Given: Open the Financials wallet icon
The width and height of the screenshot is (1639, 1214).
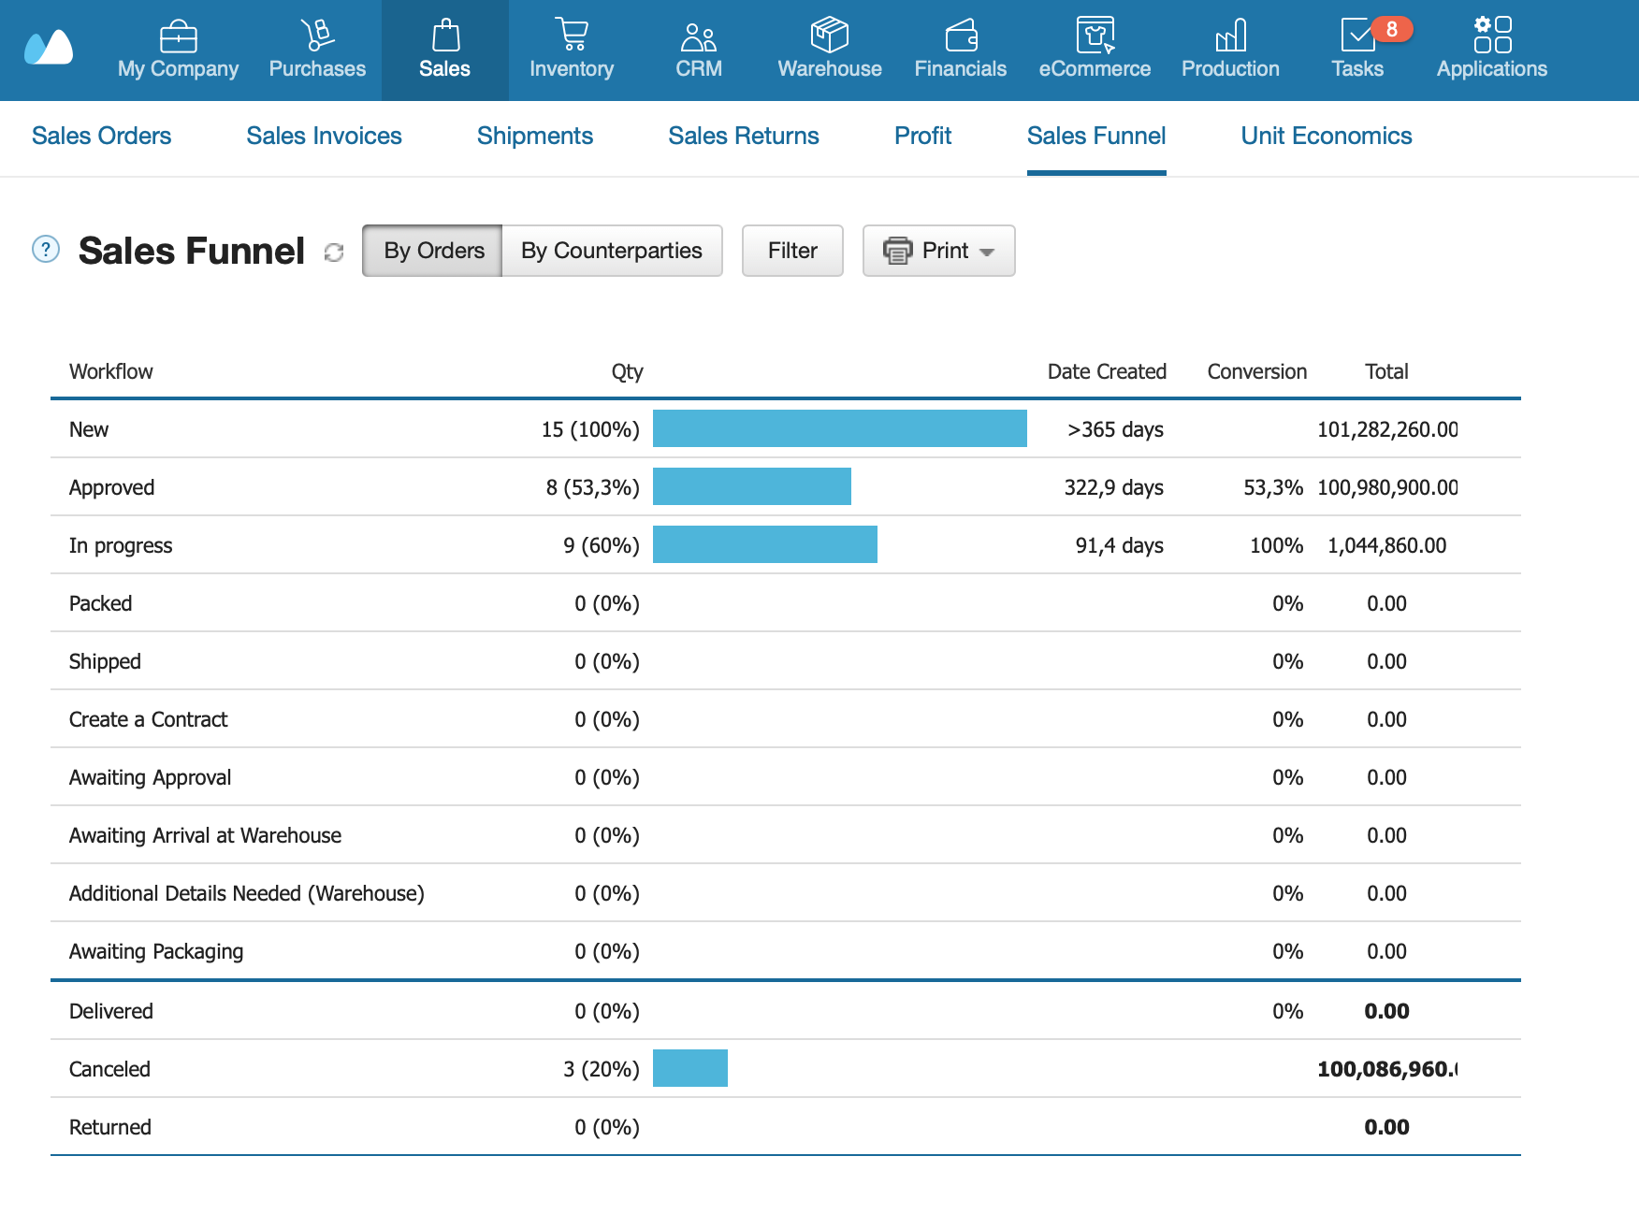Looking at the screenshot, I should click(961, 36).
